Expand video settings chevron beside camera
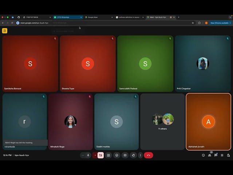Screen dimensions: 233x175 (x=95, y=155)
